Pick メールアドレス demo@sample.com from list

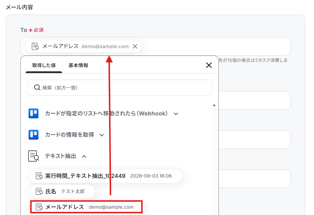pos(87,207)
